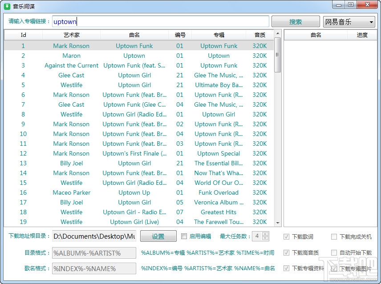Click the album link input field

[160, 22]
